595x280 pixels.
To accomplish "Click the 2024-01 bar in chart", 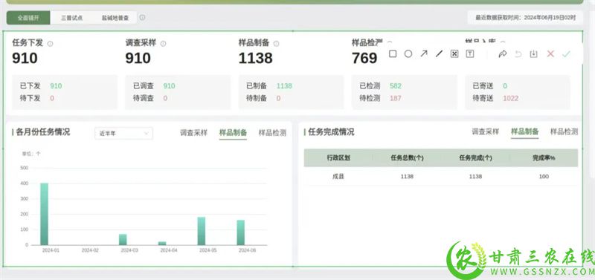I will (x=45, y=214).
